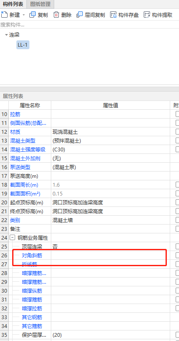Viewport: 179px width, 341px height.
Task: Collapse the 钢筋业务属性 group
Action: tap(12, 238)
